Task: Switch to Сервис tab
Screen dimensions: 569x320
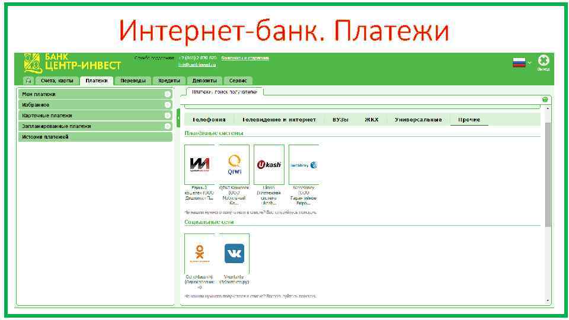Action: point(238,81)
